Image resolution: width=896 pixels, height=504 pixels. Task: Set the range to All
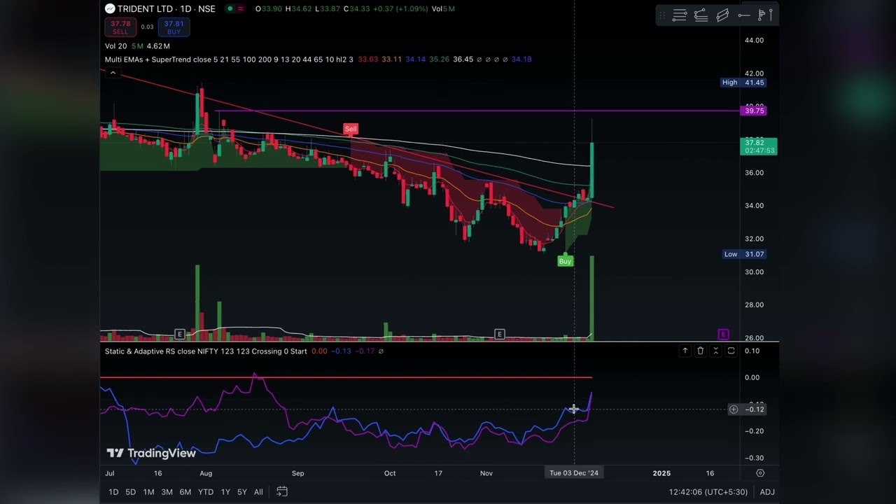(x=258, y=492)
